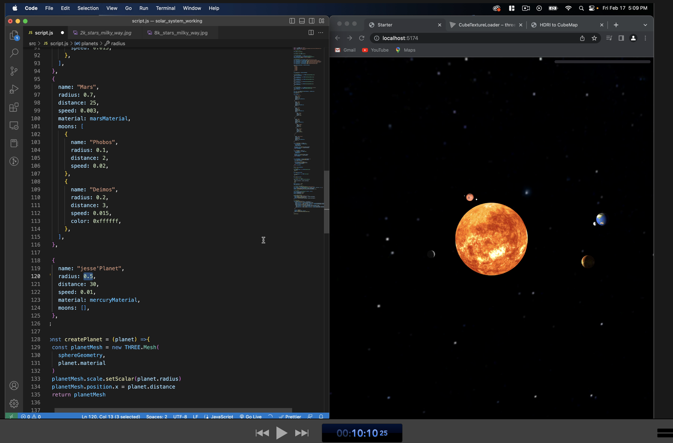The width and height of the screenshot is (673, 443).
Task: Toggle the Primary Side Bar visibility
Action: (x=292, y=21)
